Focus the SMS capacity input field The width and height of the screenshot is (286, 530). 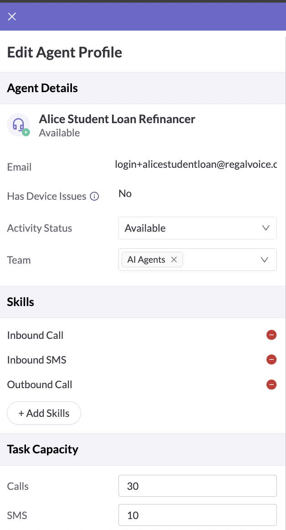click(198, 515)
